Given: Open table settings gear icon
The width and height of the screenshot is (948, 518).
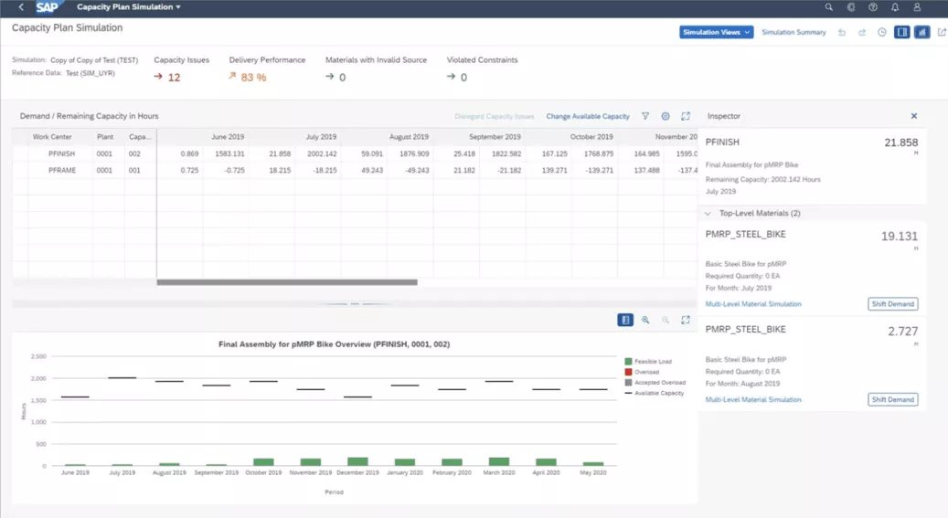Looking at the screenshot, I should [665, 116].
